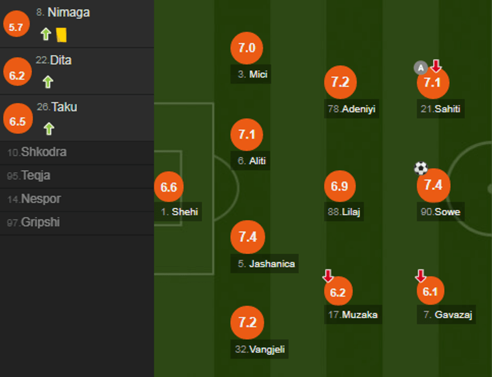This screenshot has height=377, width=492.
Task: Select Shkodra in the bench list
Action: [x=43, y=152]
